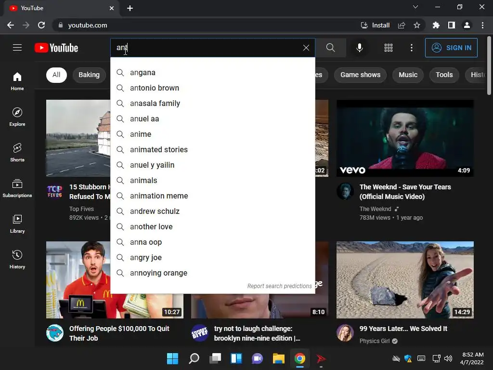Click the YouTube logo
493x370 pixels.
tap(56, 48)
